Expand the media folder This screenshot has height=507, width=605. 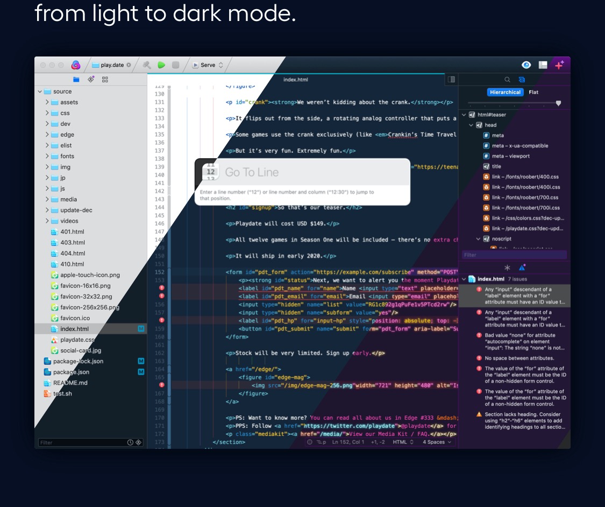coord(47,200)
